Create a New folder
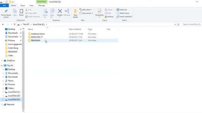This screenshot has width=202, height=113. 75,13
